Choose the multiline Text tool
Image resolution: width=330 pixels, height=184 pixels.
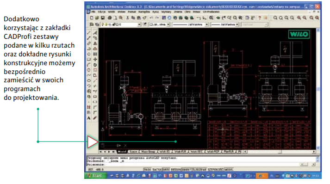(89, 118)
